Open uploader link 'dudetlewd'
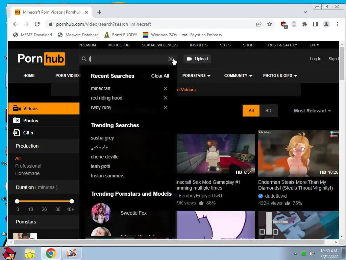Image resolution: width=346 pixels, height=260 pixels. click(x=276, y=196)
